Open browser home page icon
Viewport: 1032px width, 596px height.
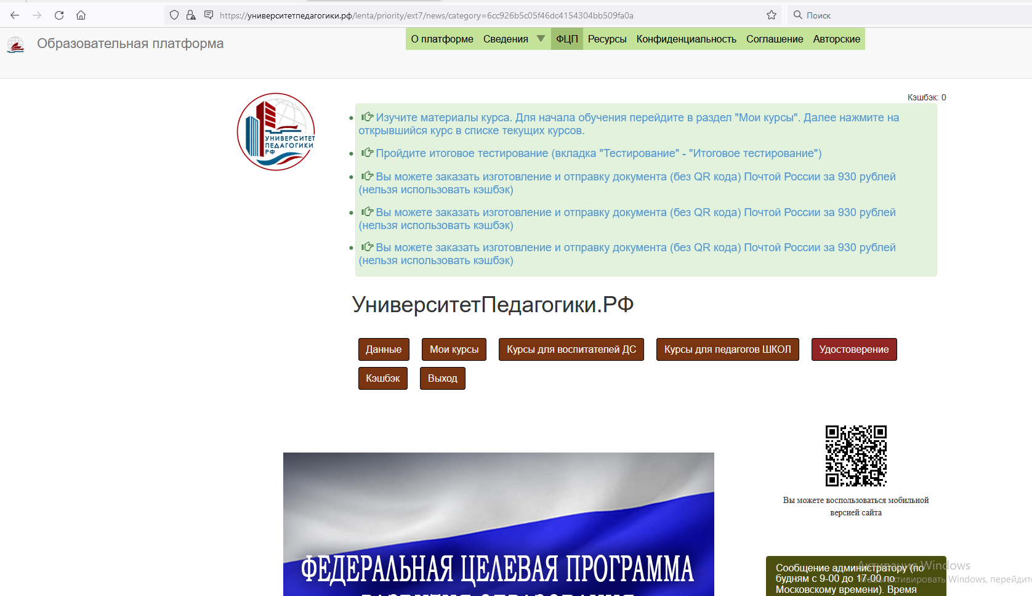pos(81,15)
